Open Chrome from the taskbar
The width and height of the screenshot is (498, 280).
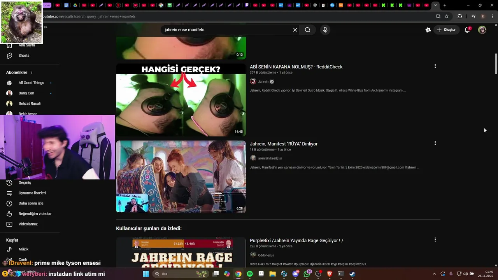coord(238,274)
